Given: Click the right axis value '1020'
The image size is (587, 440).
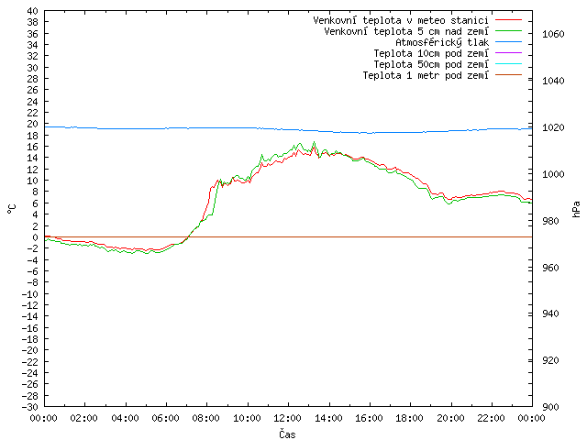Looking at the screenshot, I should (x=553, y=127).
